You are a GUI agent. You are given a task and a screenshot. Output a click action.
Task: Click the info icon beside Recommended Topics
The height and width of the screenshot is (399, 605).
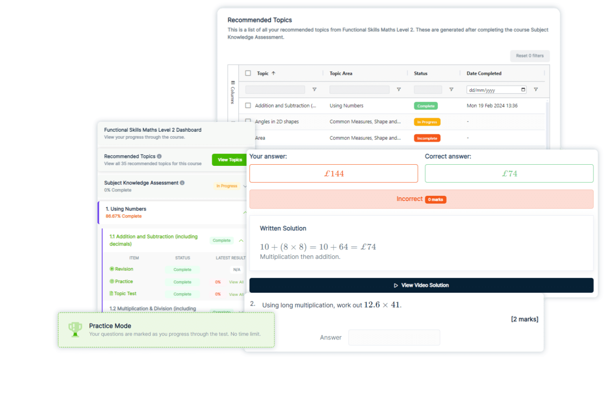[159, 156]
